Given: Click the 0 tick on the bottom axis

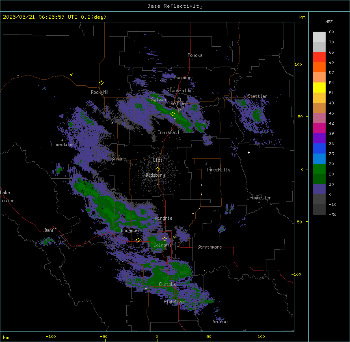Looking at the screenshot, I should tap(157, 336).
